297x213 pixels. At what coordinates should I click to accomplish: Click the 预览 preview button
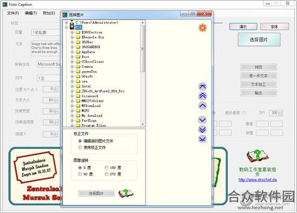pyautogui.click(x=258, y=67)
